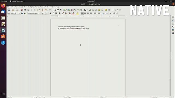Toggle Strikethrough formatting
The height and width of the screenshot is (98, 175).
(59, 13)
